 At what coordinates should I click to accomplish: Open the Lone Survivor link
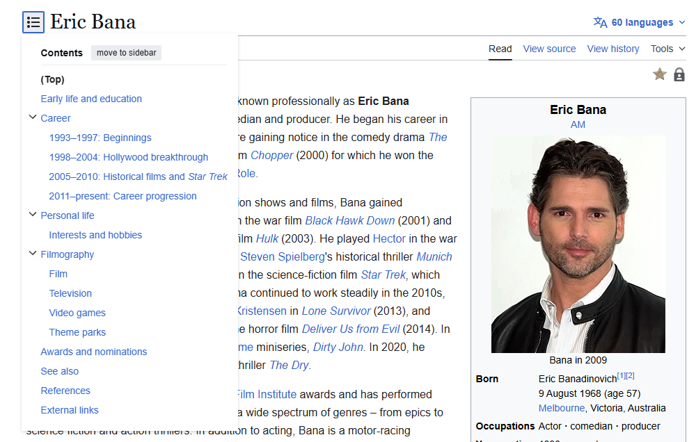pyautogui.click(x=336, y=311)
